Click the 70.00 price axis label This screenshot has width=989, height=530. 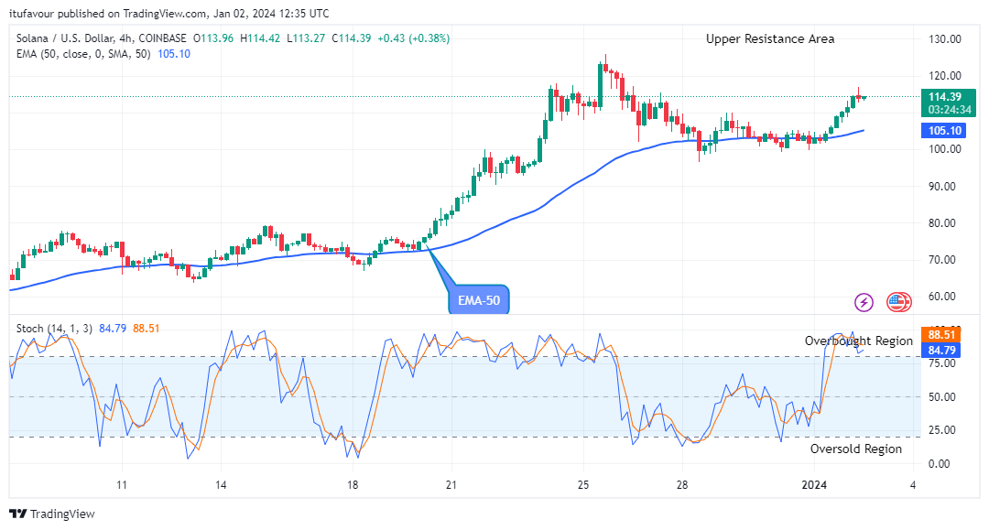[942, 260]
